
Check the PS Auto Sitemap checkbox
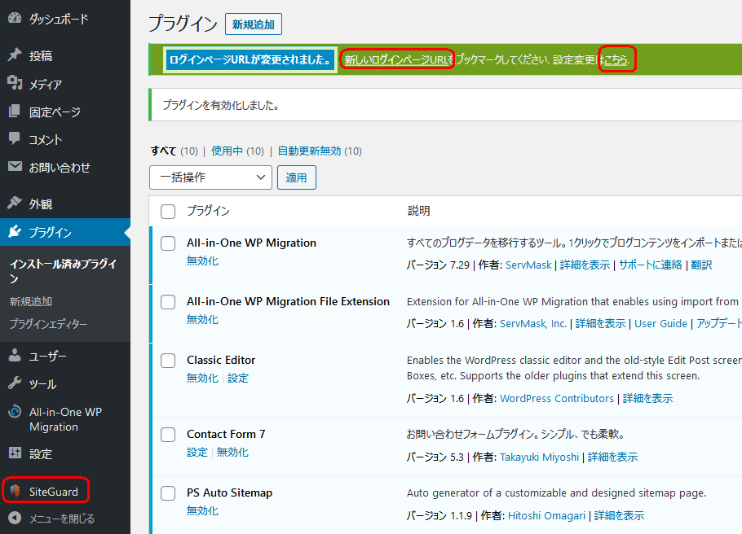[x=167, y=493]
